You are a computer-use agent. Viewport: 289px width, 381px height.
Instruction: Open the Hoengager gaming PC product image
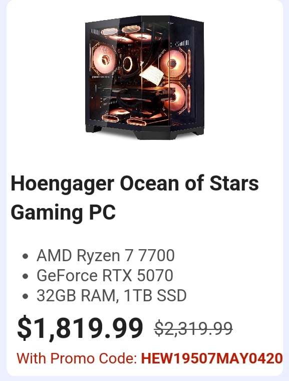click(x=144, y=78)
